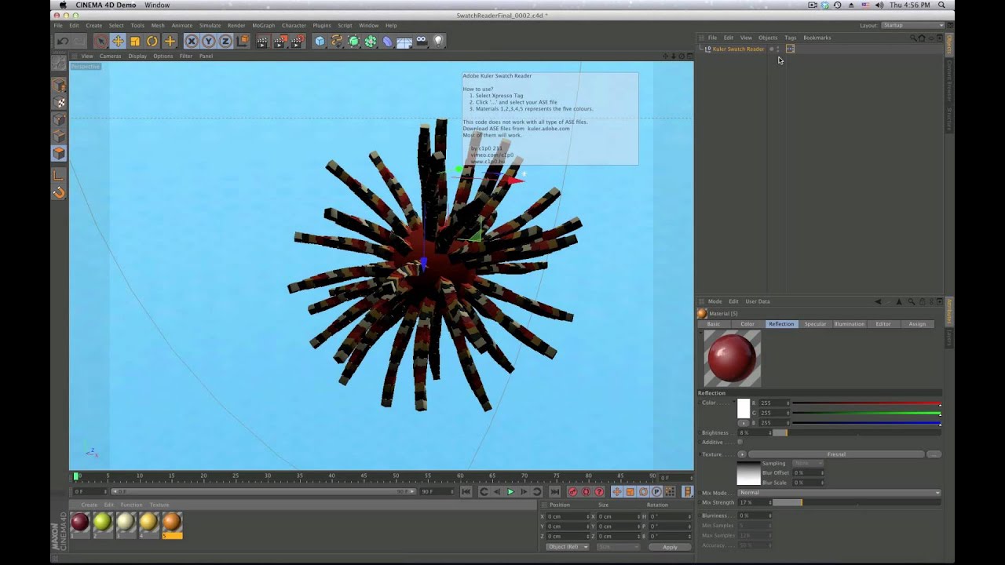Open the Layout Startup dropdown

[x=913, y=25]
